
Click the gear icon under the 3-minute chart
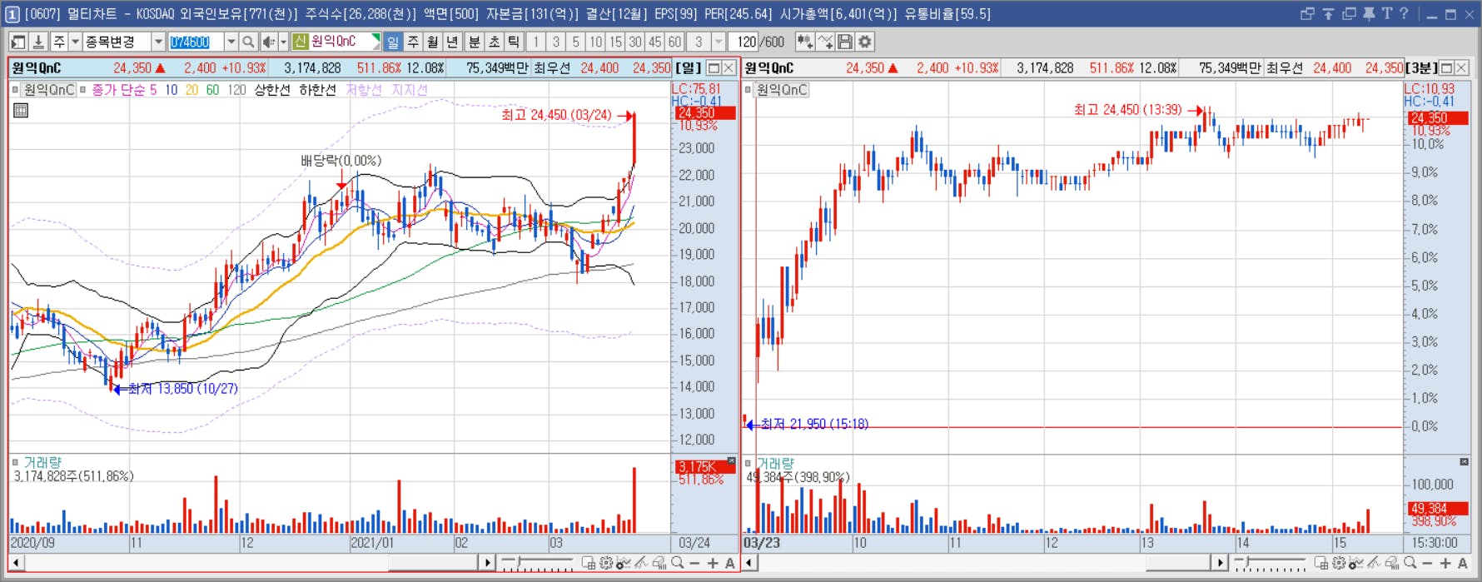coord(1339,563)
